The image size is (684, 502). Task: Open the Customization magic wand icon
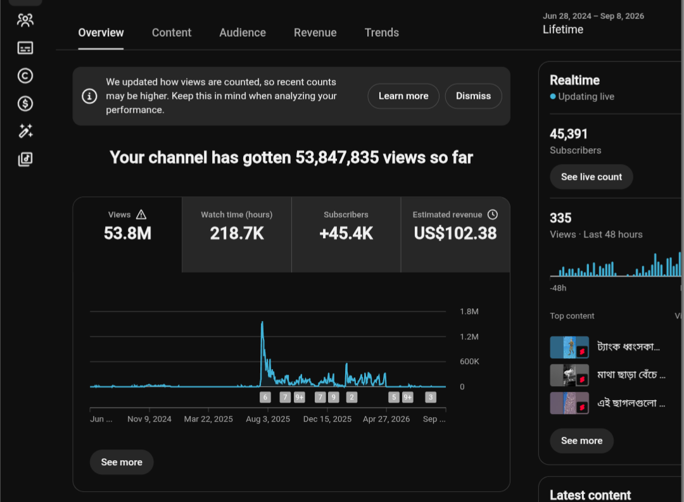tap(25, 131)
